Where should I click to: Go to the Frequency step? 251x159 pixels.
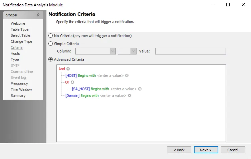point(19,84)
